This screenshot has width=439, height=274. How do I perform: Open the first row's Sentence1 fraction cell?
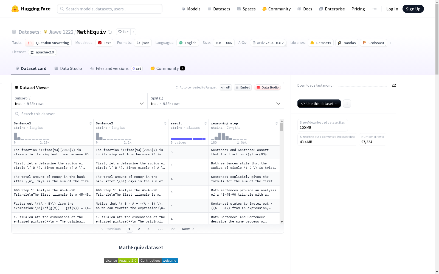pos(52,152)
